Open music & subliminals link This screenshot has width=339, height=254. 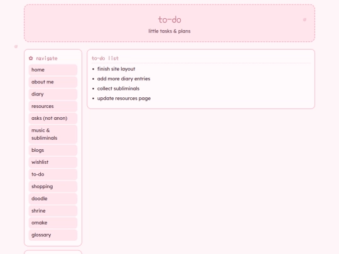coord(53,134)
